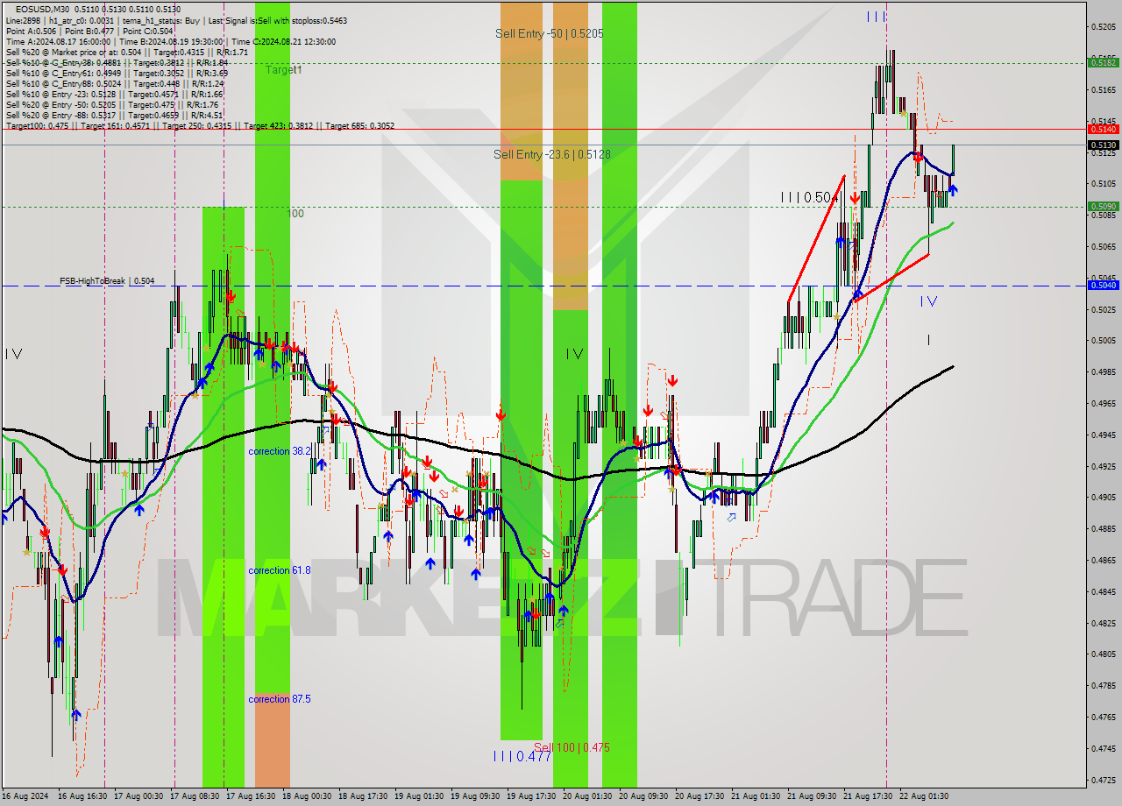Click the 'correction 87.5' label

pyautogui.click(x=280, y=699)
